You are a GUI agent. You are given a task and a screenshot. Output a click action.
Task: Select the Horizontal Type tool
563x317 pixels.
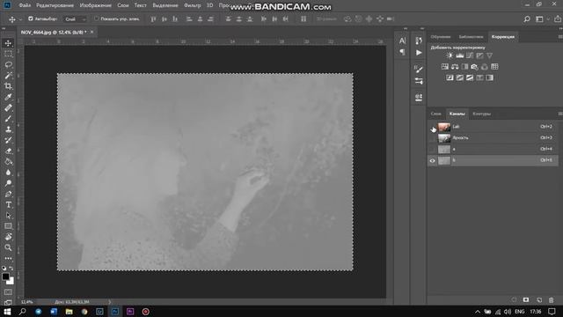[x=8, y=205]
